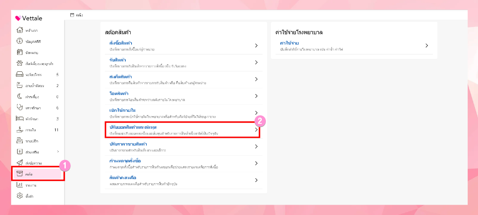Open send message paper plane icon
The height and width of the screenshot is (215, 478).
click(x=19, y=163)
